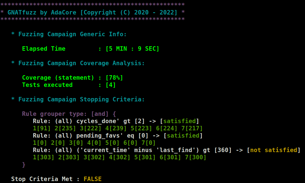Viewport: 305px width, 183px height.
Task: Select the '3[222]' cycles value
Action: point(91,128)
